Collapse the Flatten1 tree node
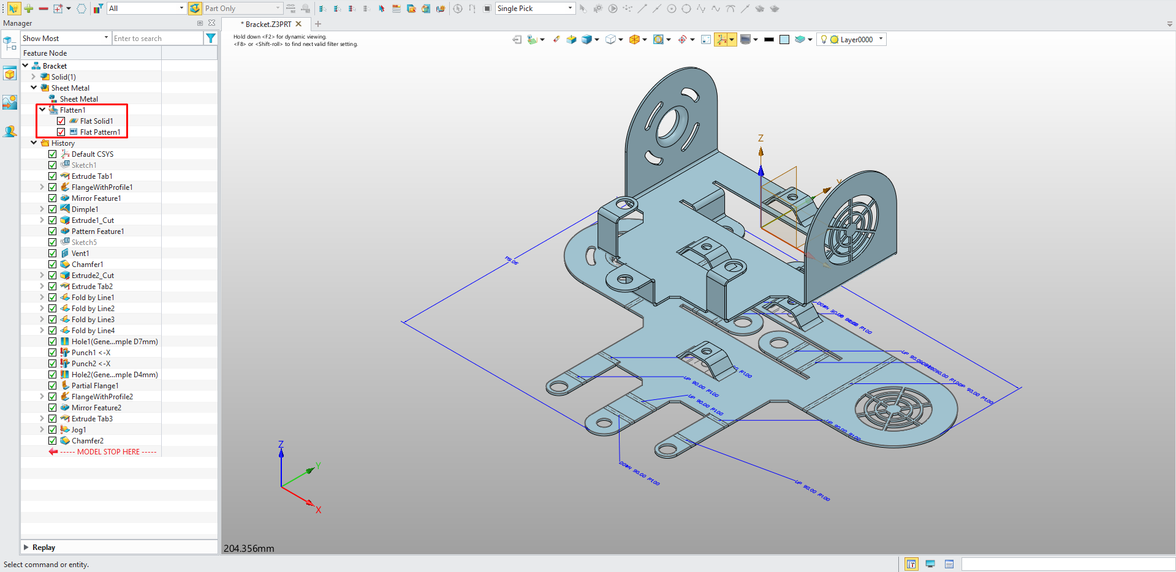Screen dimensions: 1176x572 [x=42, y=110]
